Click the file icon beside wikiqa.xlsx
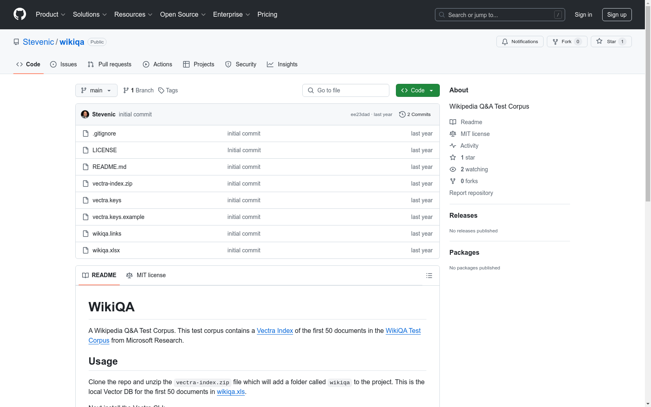The height and width of the screenshot is (407, 651). tap(85, 250)
